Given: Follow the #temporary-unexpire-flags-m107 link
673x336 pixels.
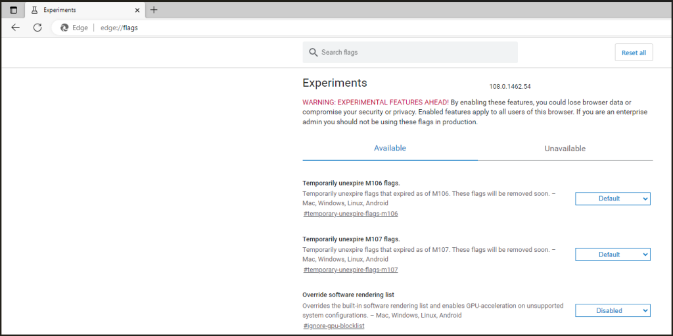Looking at the screenshot, I should pos(350,270).
